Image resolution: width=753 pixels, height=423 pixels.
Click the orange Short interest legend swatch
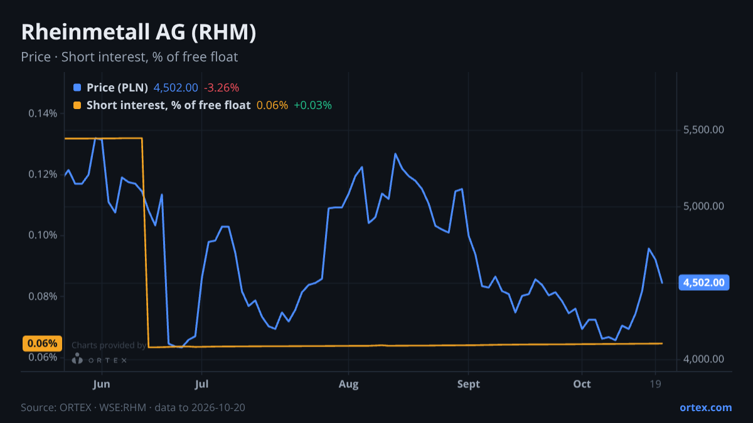click(x=77, y=105)
